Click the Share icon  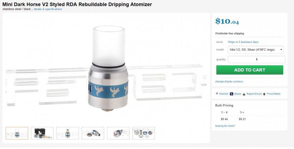click(x=232, y=94)
